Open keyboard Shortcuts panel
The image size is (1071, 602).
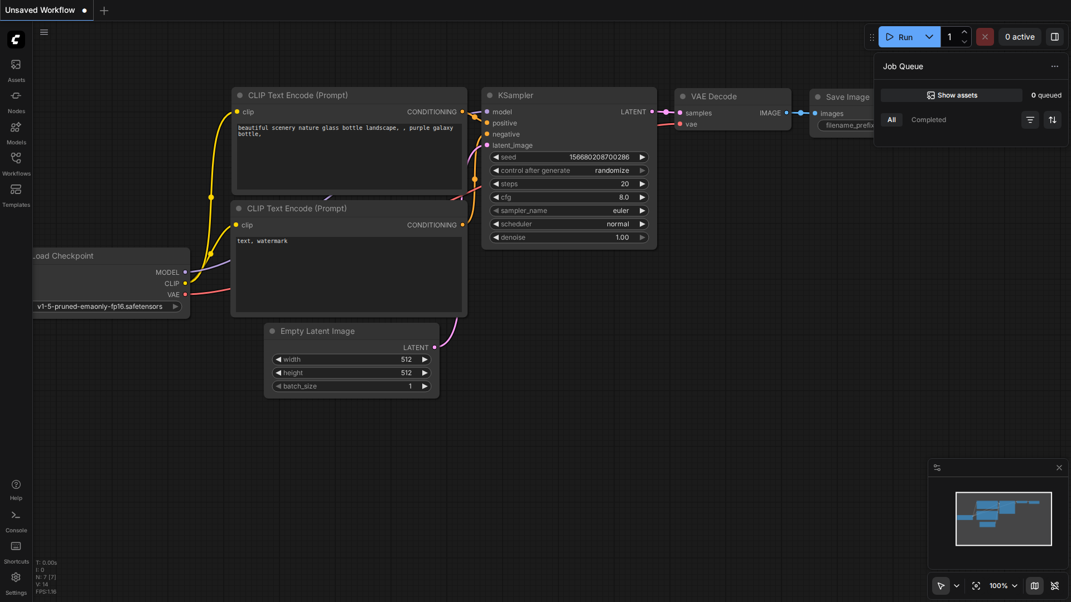coord(16,553)
